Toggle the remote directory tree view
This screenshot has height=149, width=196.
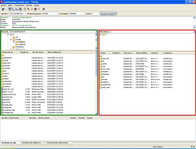pyautogui.click(x=17, y=9)
